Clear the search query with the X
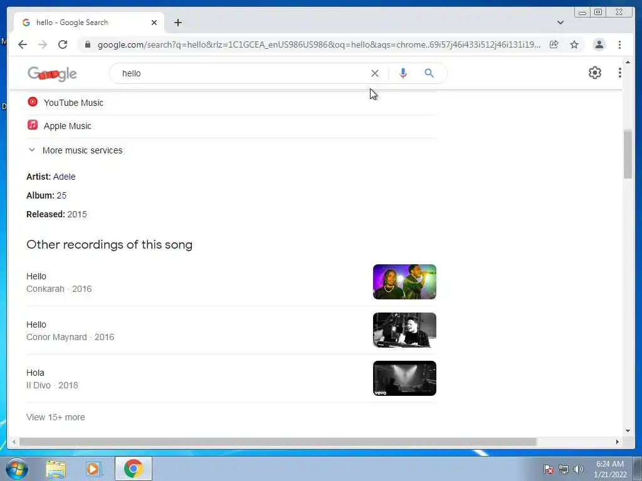The height and width of the screenshot is (481, 642). [x=375, y=73]
